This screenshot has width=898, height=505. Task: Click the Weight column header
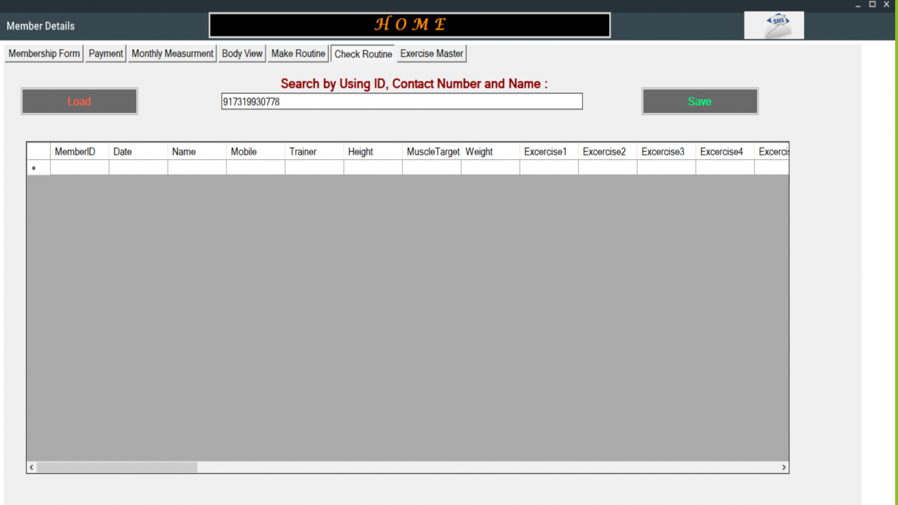coord(490,151)
